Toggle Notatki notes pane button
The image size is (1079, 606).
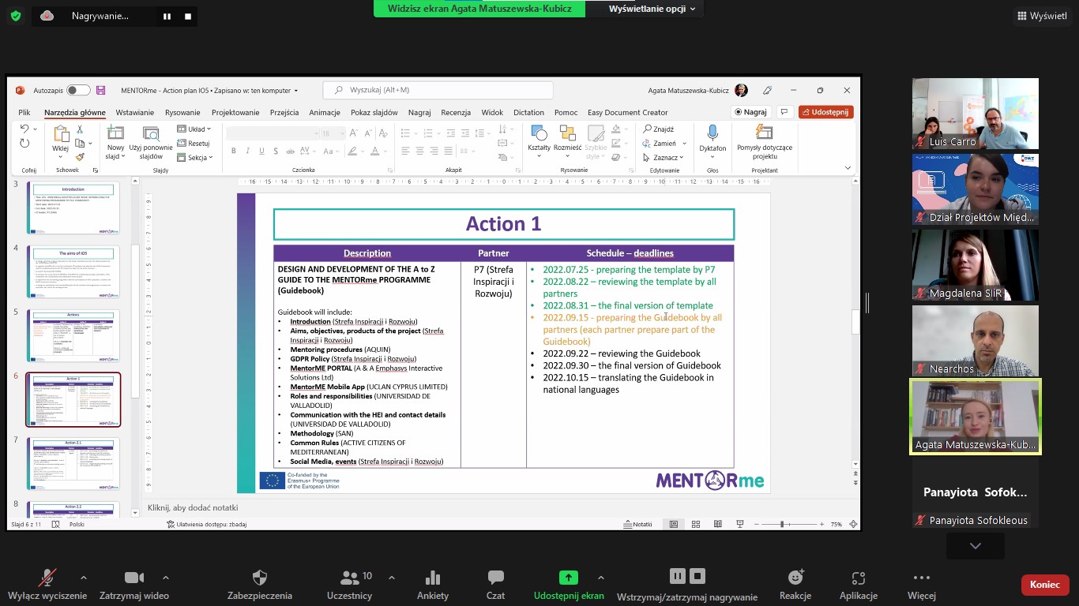tap(637, 524)
